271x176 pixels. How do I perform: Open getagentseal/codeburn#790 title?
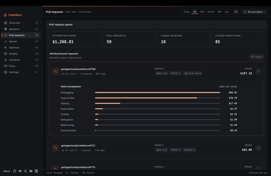click(x=78, y=69)
